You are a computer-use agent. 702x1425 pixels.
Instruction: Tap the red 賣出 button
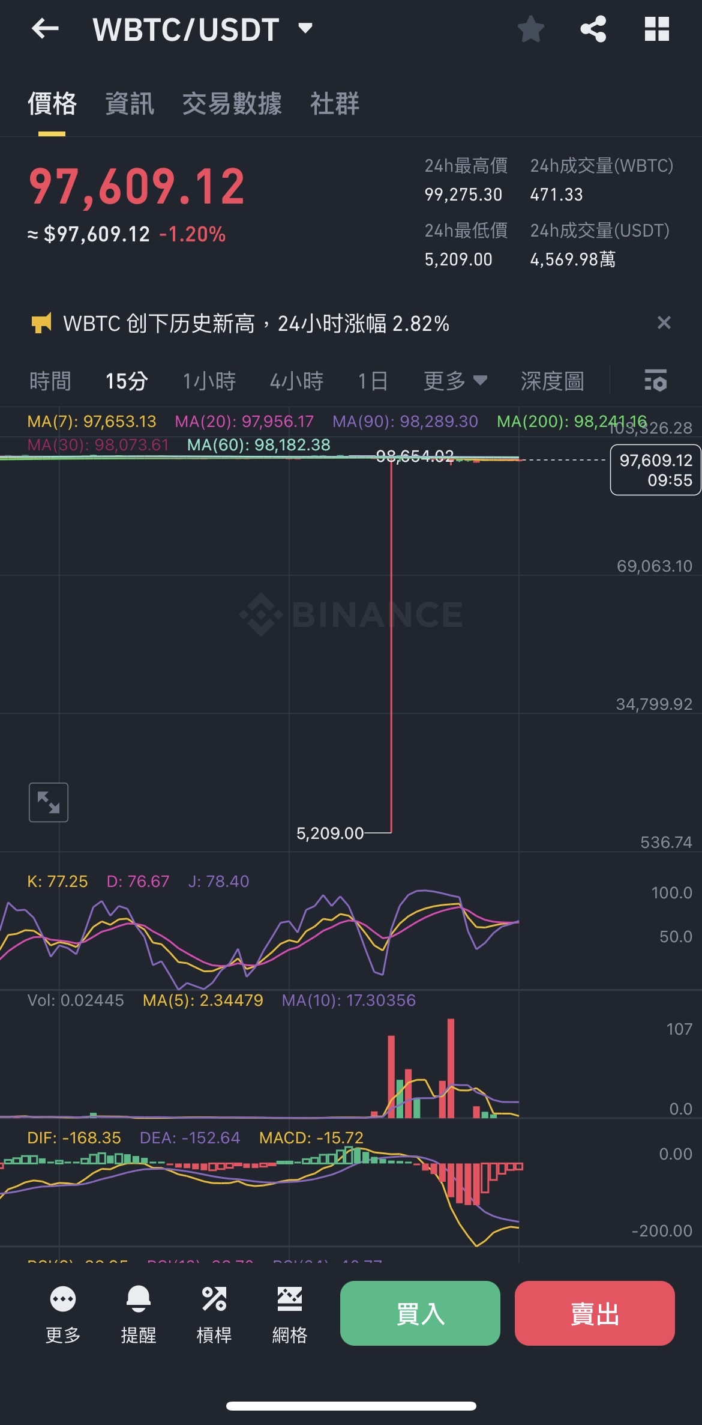point(595,1313)
